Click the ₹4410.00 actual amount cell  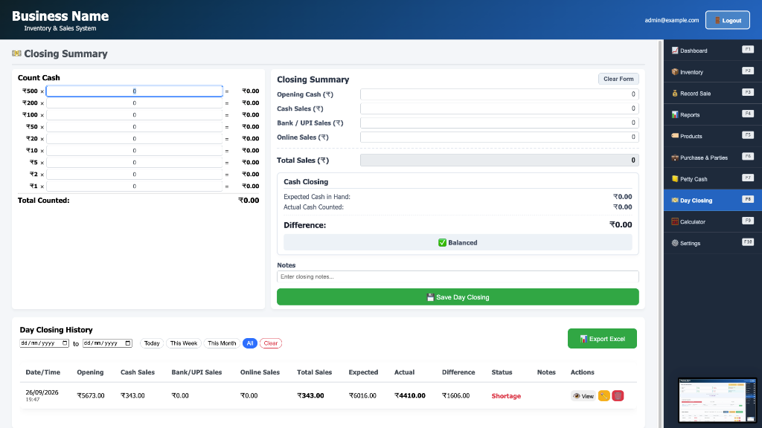(x=410, y=395)
